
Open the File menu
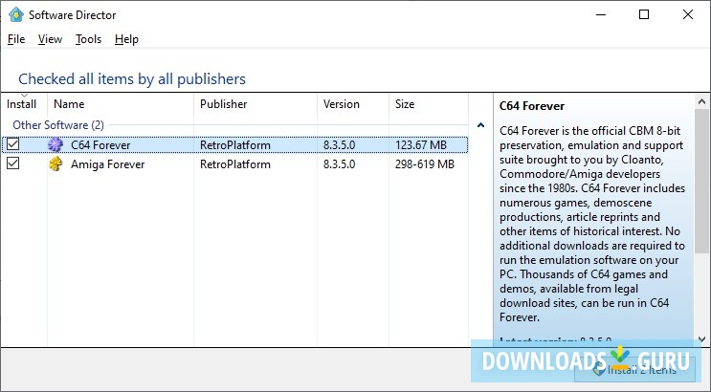[x=16, y=39]
